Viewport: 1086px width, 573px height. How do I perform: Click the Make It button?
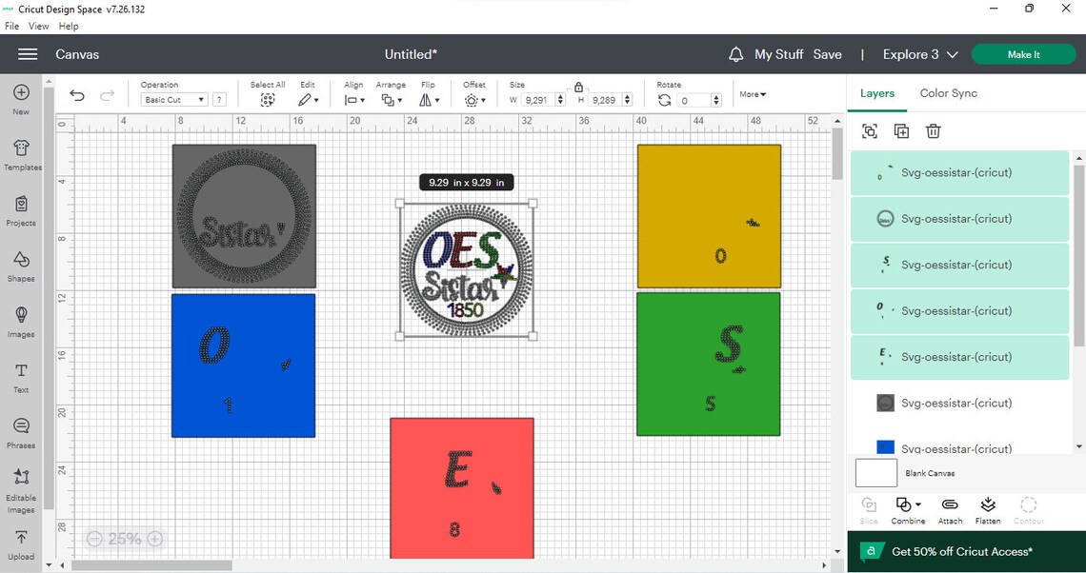point(1024,54)
